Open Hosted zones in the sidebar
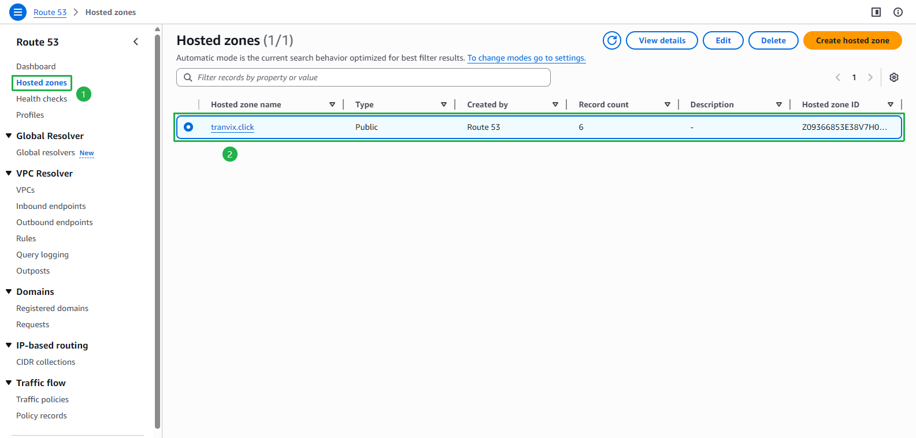 point(42,83)
